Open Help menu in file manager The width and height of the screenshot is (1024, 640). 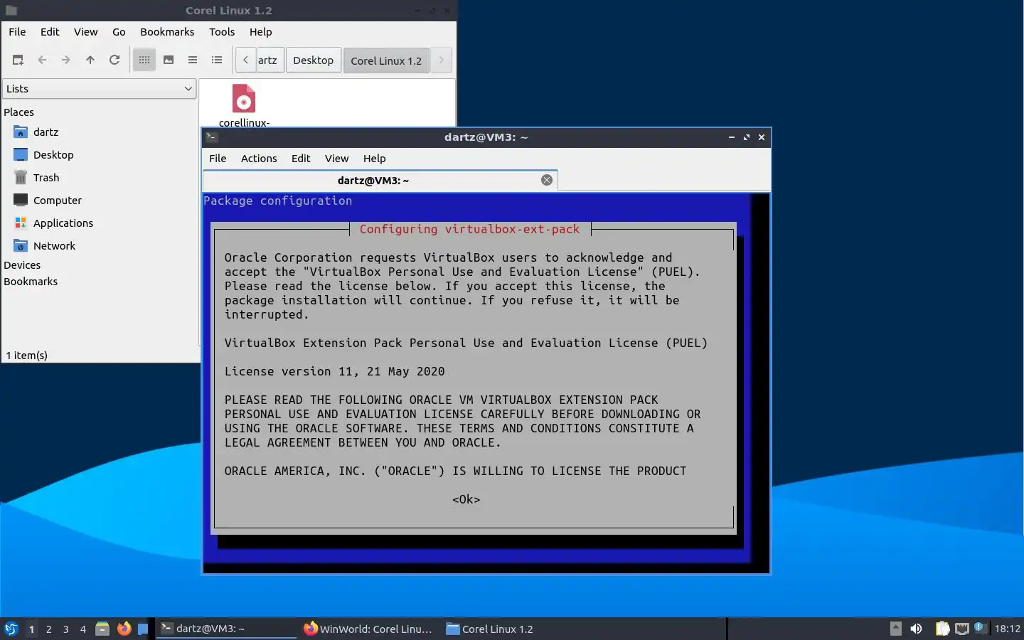[x=260, y=32]
